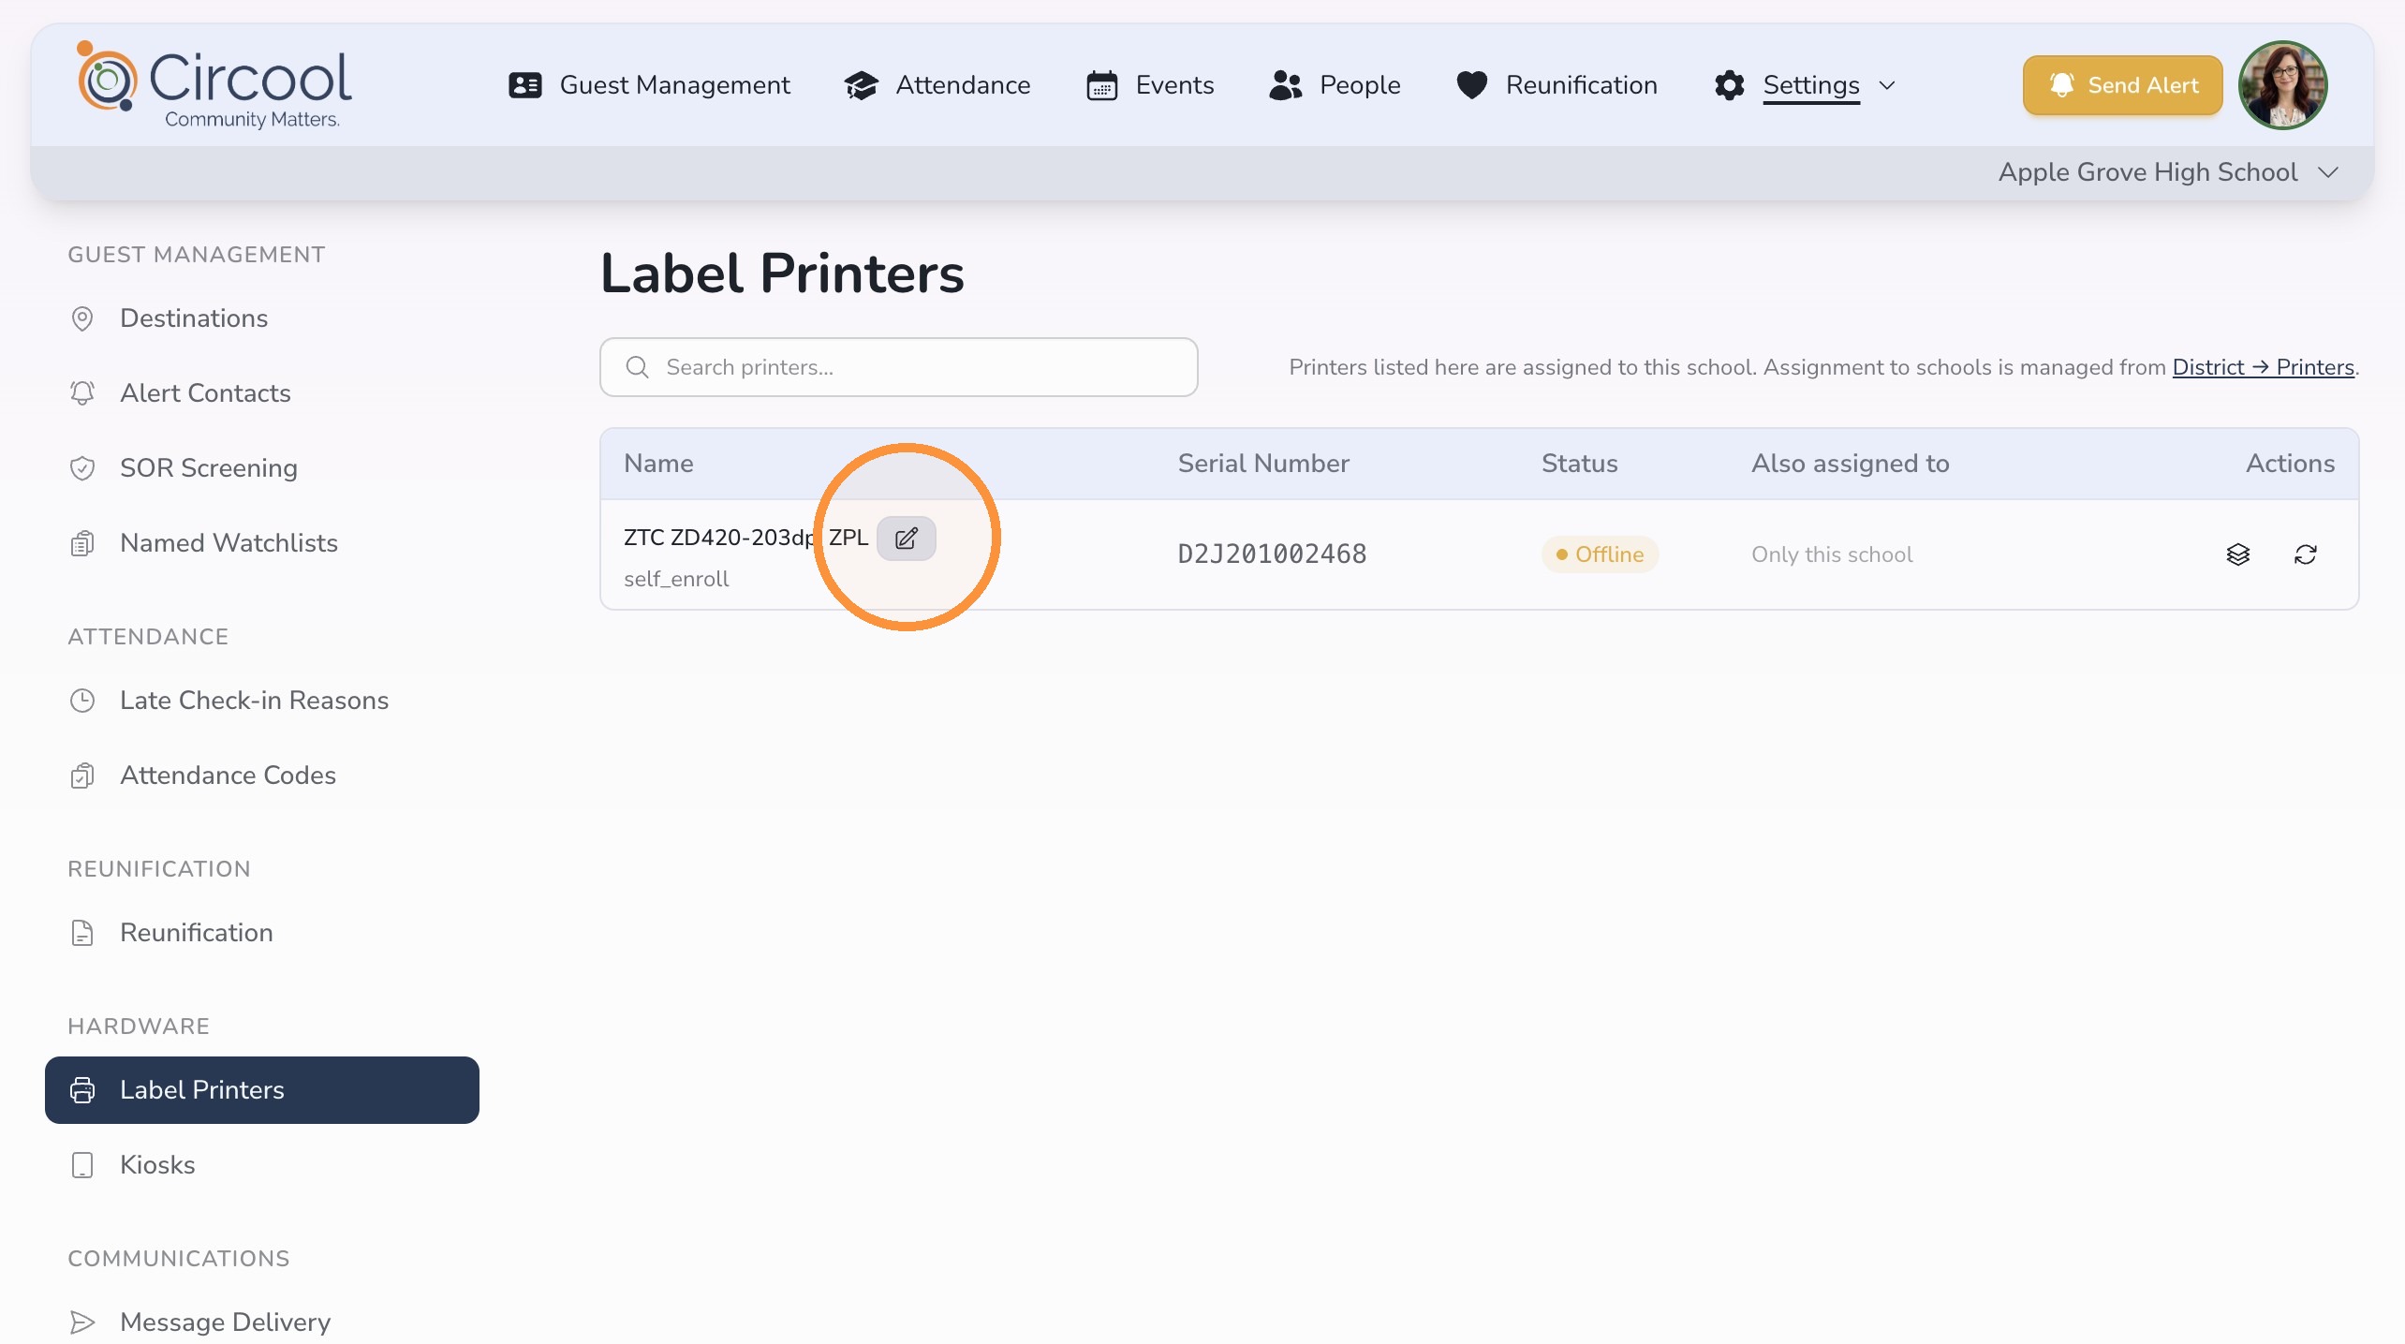This screenshot has height=1344, width=2405.
Task: Click the search magnifier icon
Action: (638, 367)
